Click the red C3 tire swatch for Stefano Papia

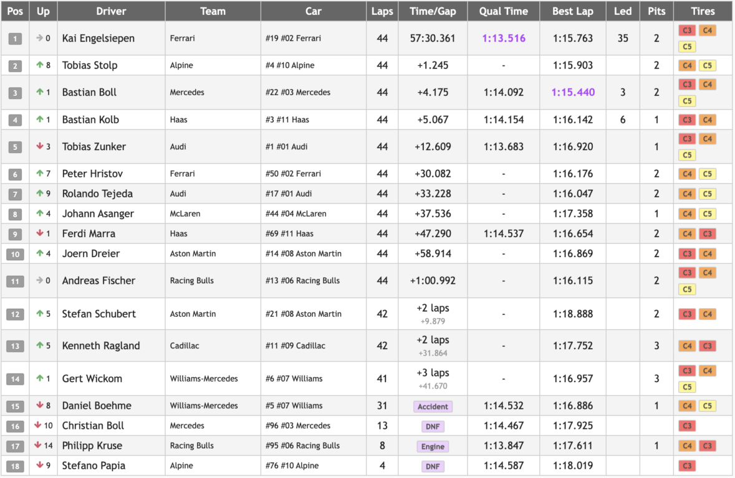coord(687,466)
